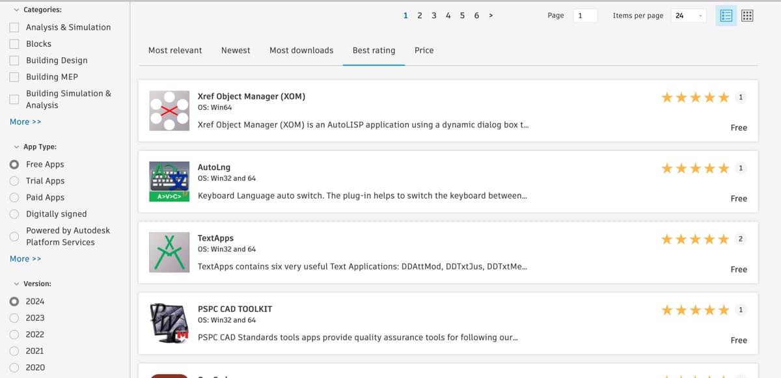
Task: Select version 2022
Action: click(14, 334)
